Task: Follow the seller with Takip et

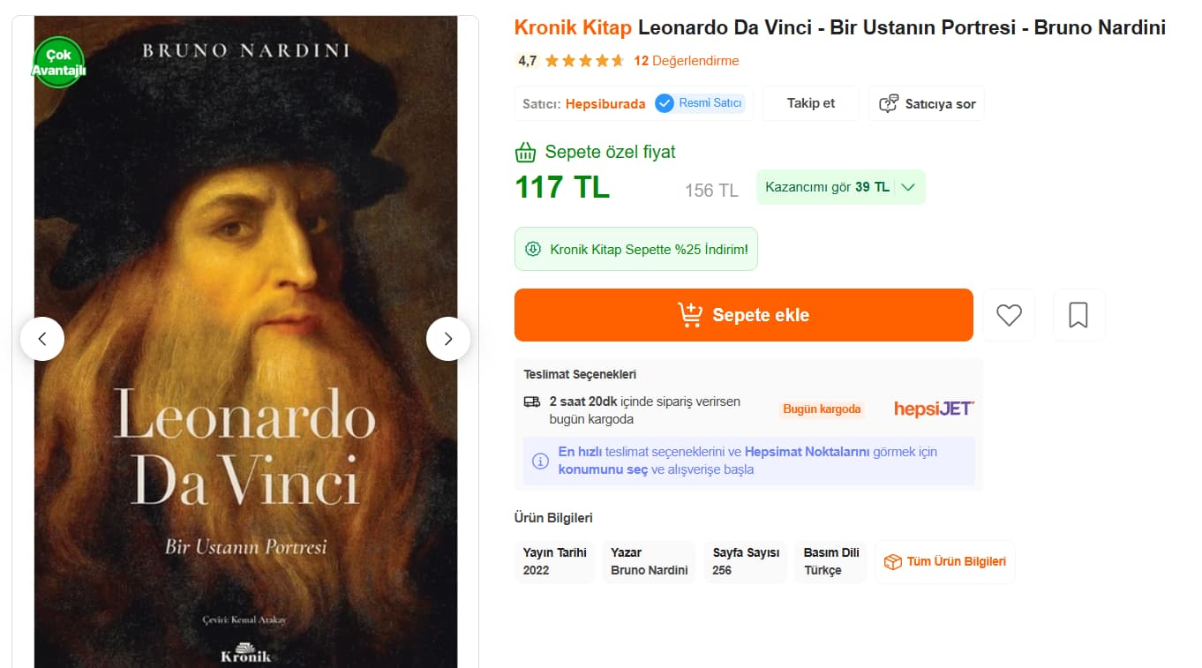Action: 810,103
